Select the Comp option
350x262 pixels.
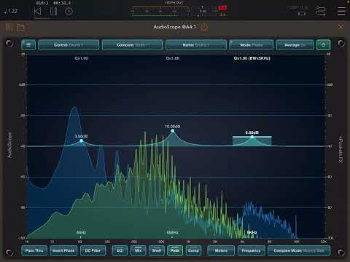point(193,250)
